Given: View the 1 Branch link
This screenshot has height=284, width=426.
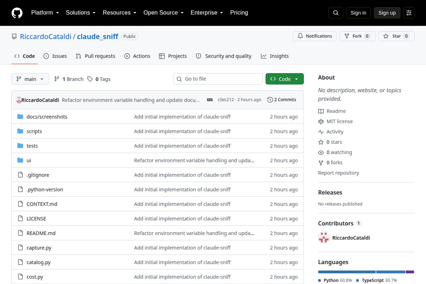Looking at the screenshot, I should 69,79.
